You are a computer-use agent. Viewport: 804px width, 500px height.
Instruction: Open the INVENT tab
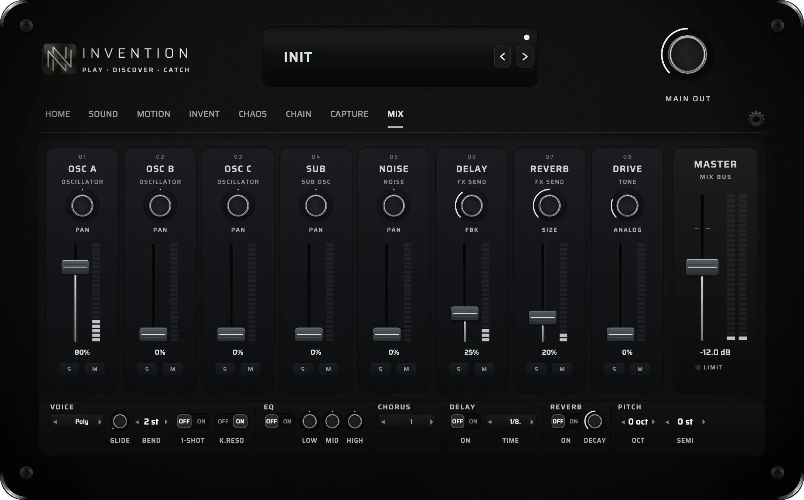click(x=204, y=114)
